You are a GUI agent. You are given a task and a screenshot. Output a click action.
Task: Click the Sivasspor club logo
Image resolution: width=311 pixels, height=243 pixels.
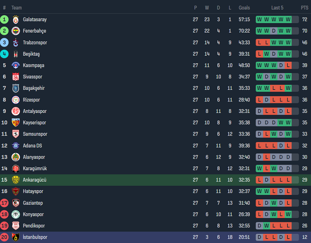[x=16, y=77]
